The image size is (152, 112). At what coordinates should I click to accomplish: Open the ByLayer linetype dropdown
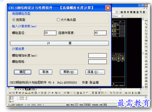click(122, 16)
